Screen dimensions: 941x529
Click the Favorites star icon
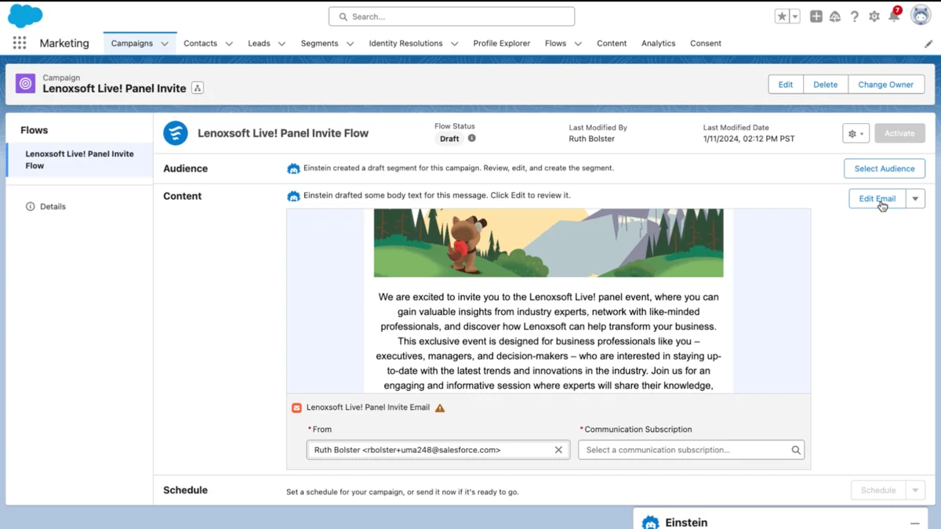coord(782,16)
